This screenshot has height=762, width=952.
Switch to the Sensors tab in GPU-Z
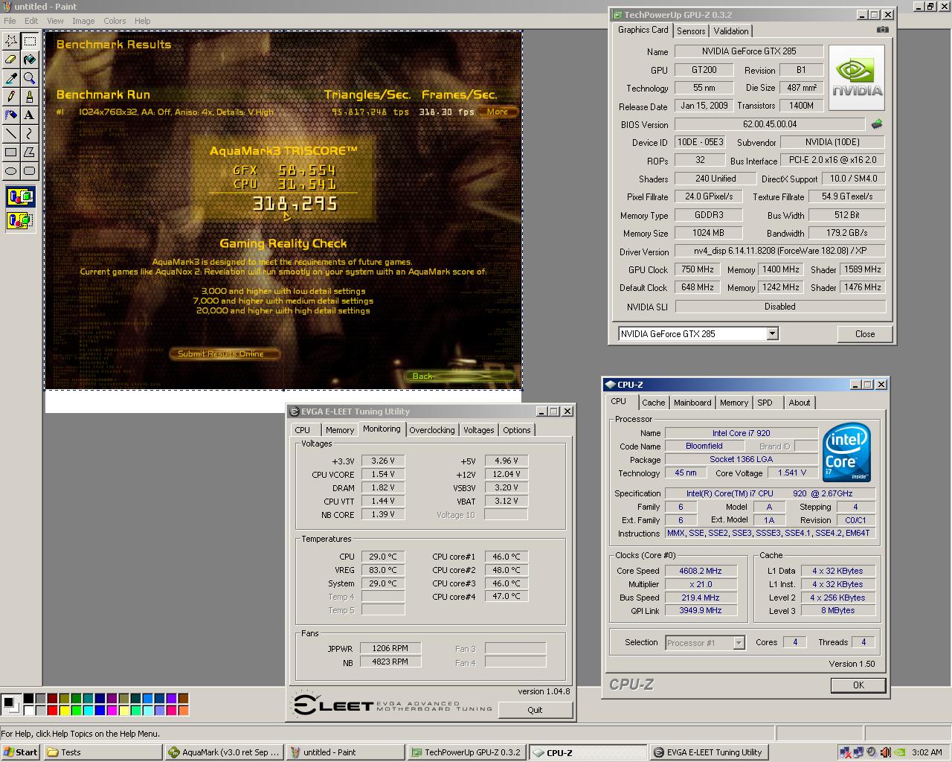click(691, 31)
